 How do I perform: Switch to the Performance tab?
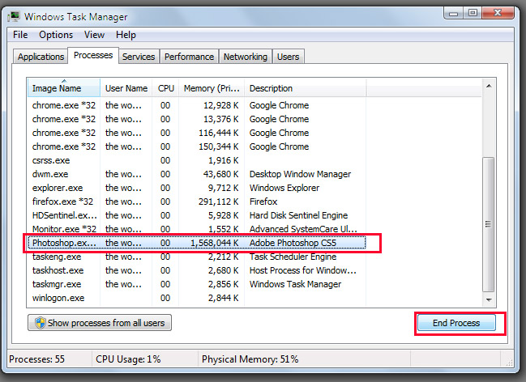click(x=189, y=57)
